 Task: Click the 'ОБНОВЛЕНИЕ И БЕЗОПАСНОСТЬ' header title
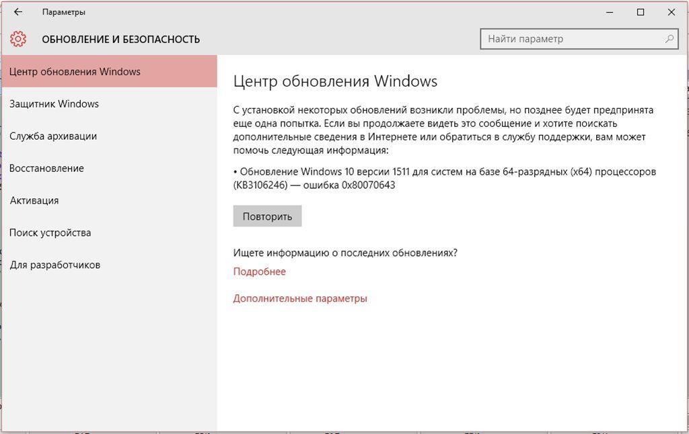(x=121, y=40)
